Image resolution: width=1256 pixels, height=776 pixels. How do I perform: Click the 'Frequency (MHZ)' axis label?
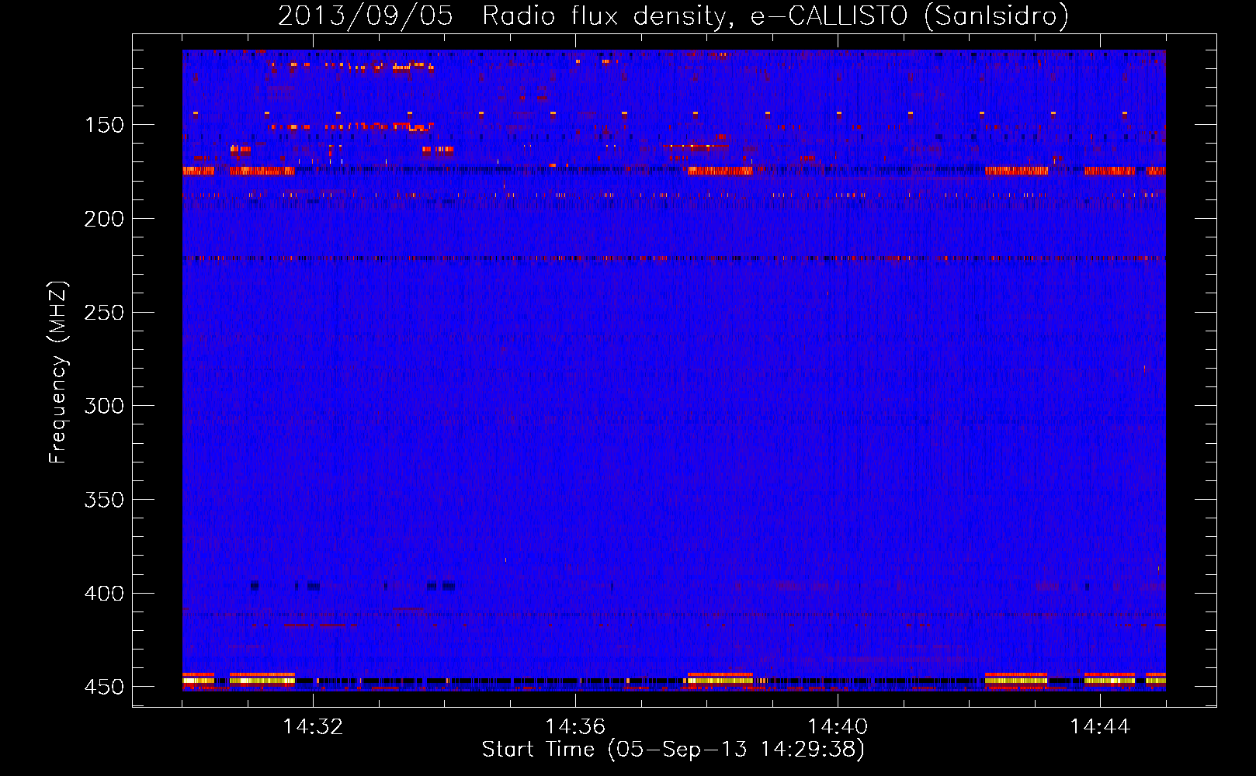click(59, 372)
